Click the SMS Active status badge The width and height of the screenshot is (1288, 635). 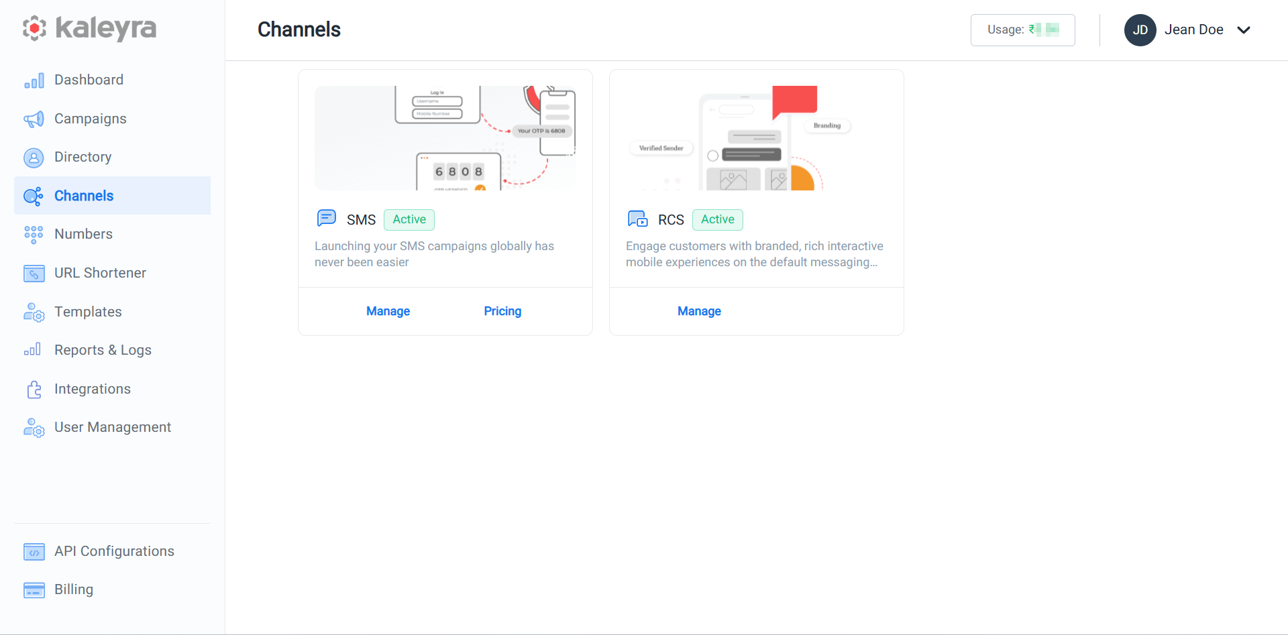409,219
